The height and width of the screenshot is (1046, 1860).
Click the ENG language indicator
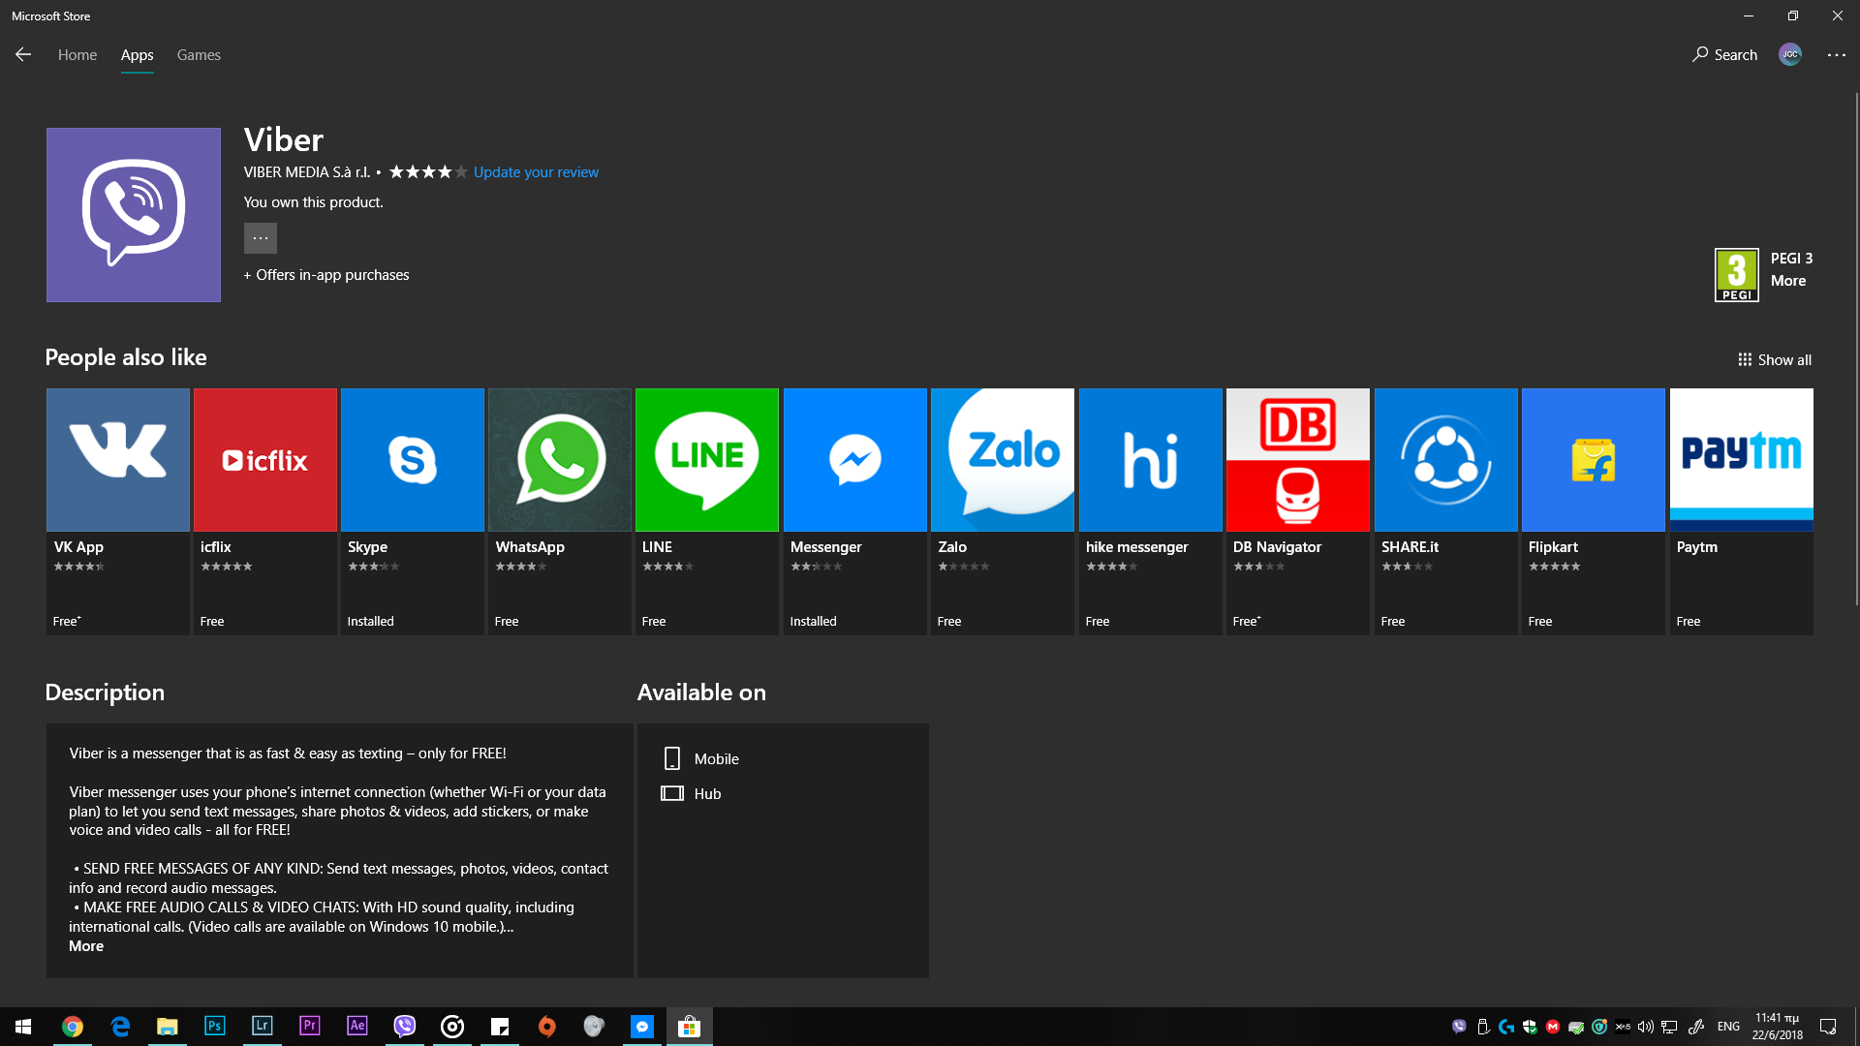pos(1728,1027)
